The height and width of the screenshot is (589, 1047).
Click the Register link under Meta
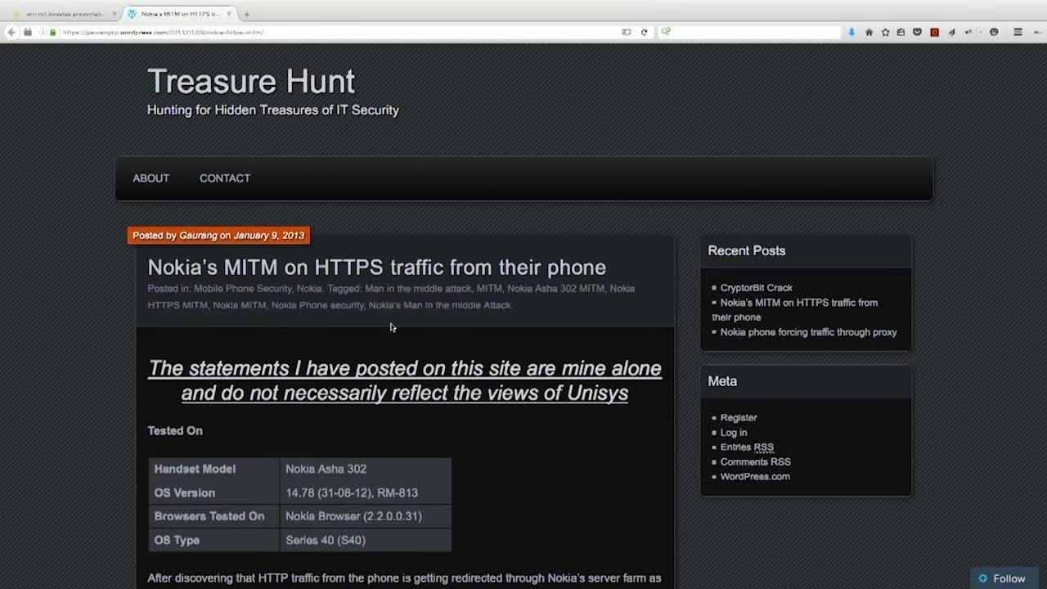pyautogui.click(x=739, y=417)
